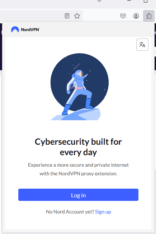Image resolution: width=156 pixels, height=234 pixels.
Task: Open the Firefox account icon
Action: [136, 16]
